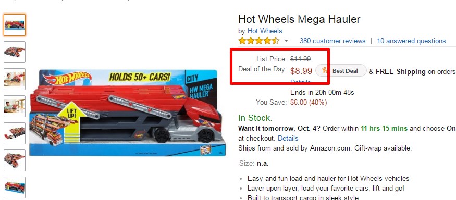The height and width of the screenshot is (200, 456).
Task: Select the second product thumbnail image
Action: (15, 52)
